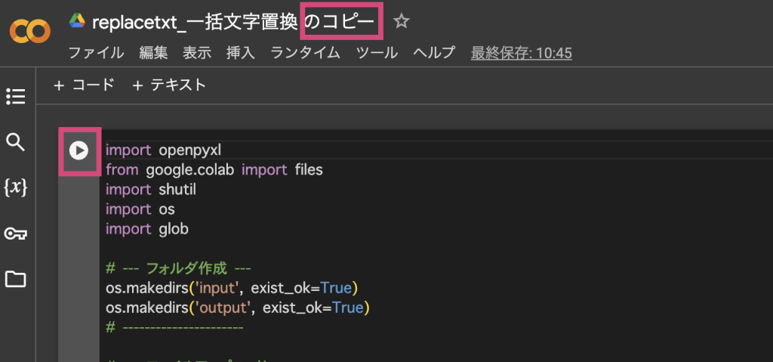Click the Google Drive icon beside the title
Screen dimensions: 773x362
tap(77, 21)
